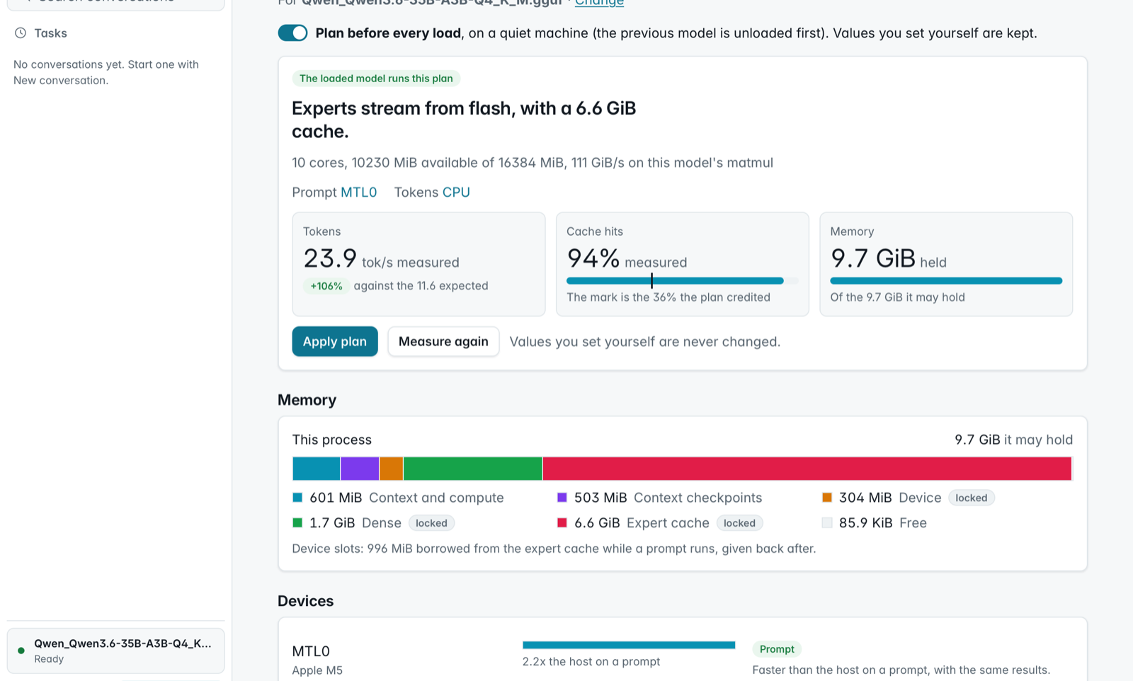Click the "9.7 GiB it may hold" label in Memory
This screenshot has width=1133, height=681.
click(1013, 440)
